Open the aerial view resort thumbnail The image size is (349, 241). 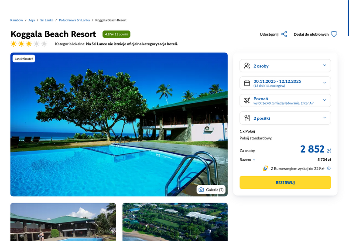(175, 222)
